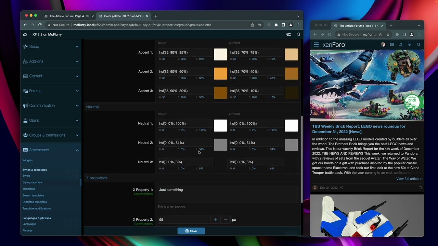Switch to The Article Forum Page 4 tab
Screen dimensions: 438x246
tap(68, 16)
